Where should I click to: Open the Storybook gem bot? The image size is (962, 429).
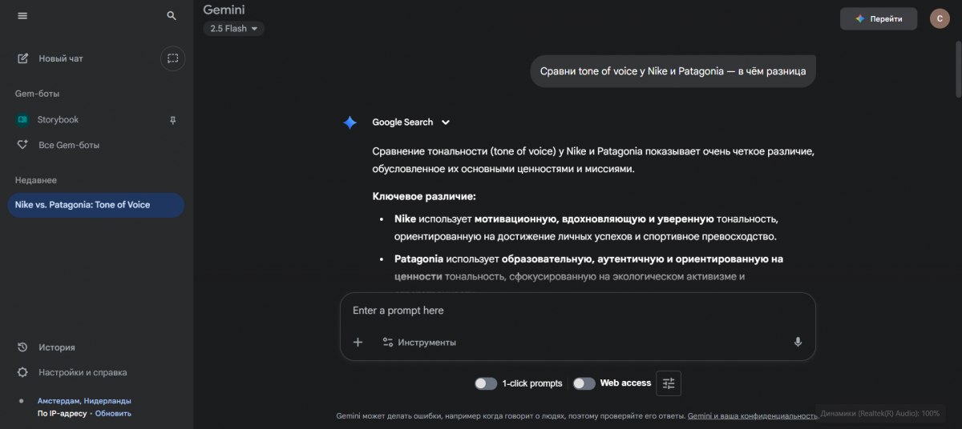[x=58, y=120]
